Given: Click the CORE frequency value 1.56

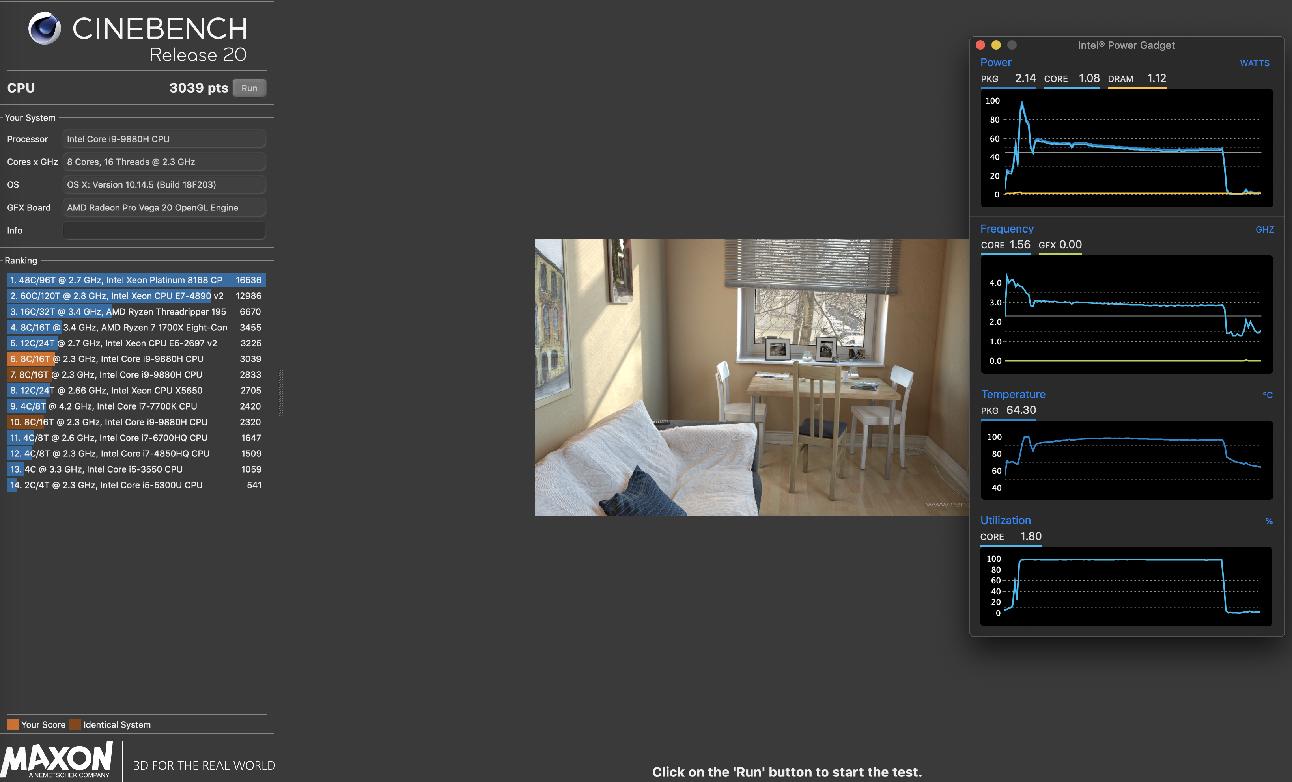Looking at the screenshot, I should coord(1020,244).
